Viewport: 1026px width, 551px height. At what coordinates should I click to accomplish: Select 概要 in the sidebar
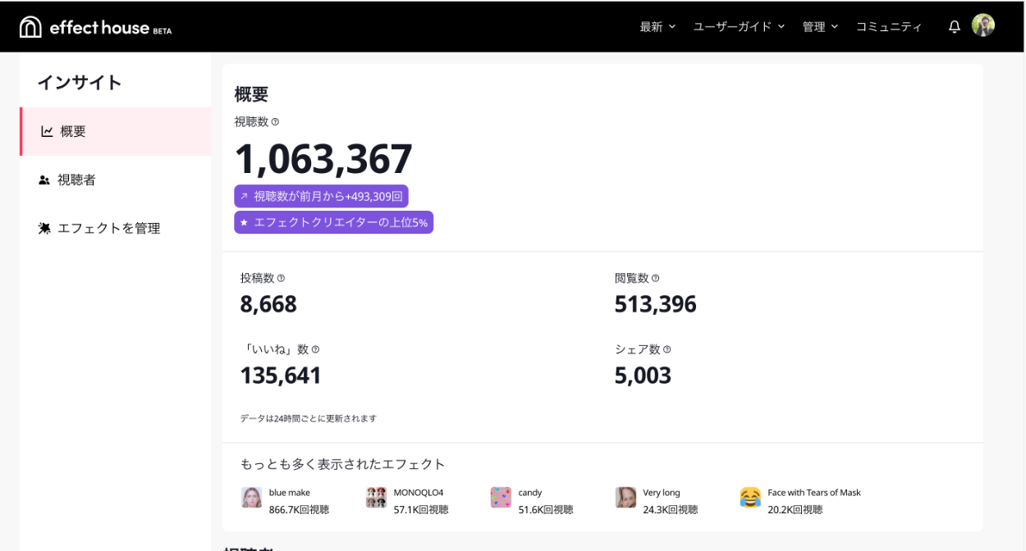point(73,131)
